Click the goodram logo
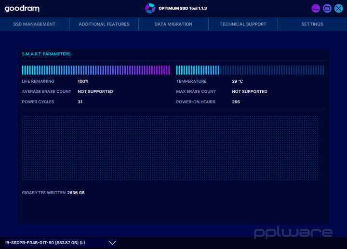Viewport: 347px width, 249px height. click(22, 9)
